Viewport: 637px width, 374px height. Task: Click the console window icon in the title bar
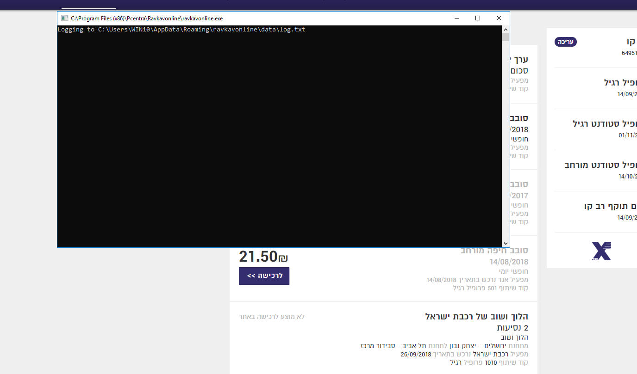(64, 18)
